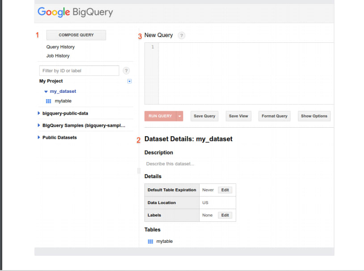Click the Show Options button
This screenshot has width=364, height=271.
point(314,116)
